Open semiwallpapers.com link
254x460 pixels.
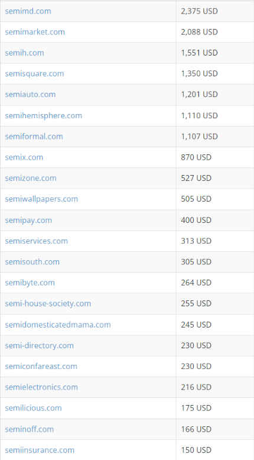41,199
